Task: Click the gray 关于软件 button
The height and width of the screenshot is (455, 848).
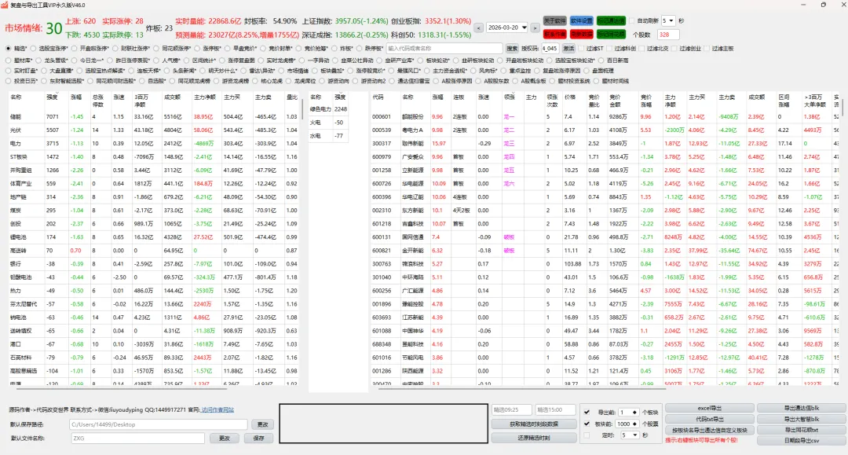Action: point(554,20)
